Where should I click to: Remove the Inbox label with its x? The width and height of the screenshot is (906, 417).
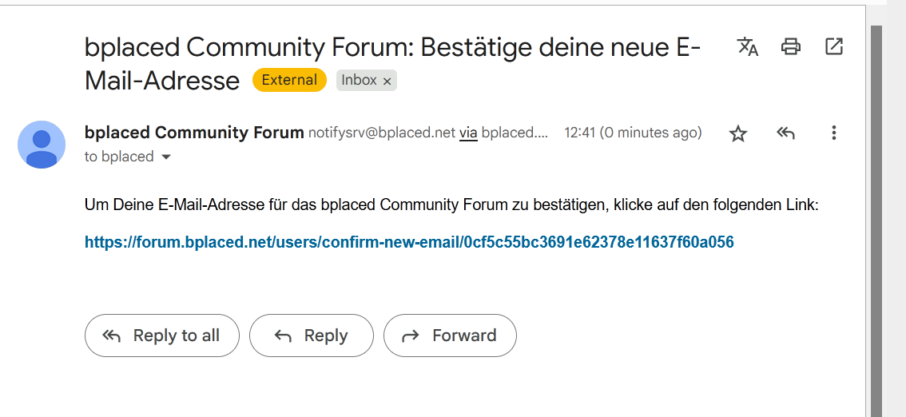click(x=387, y=81)
